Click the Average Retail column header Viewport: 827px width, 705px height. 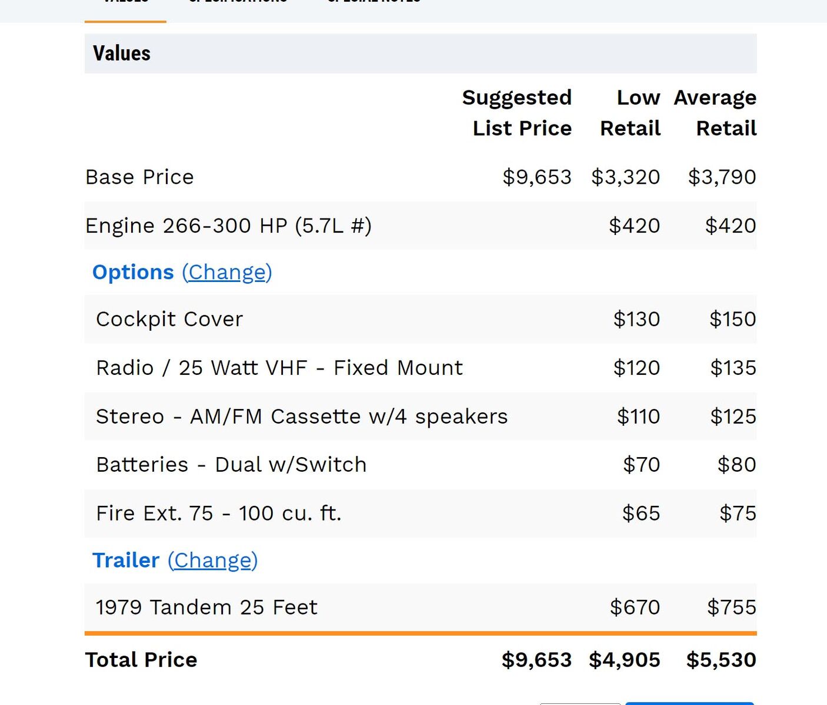click(716, 113)
